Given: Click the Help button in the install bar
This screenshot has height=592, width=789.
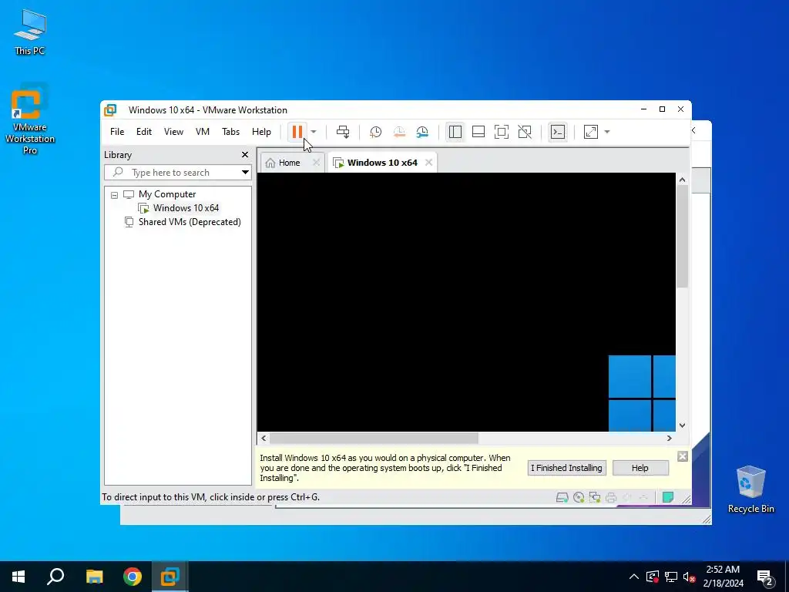Looking at the screenshot, I should point(640,468).
